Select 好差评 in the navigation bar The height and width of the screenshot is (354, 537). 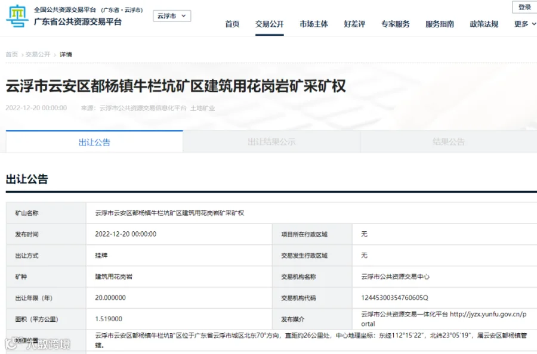(354, 24)
